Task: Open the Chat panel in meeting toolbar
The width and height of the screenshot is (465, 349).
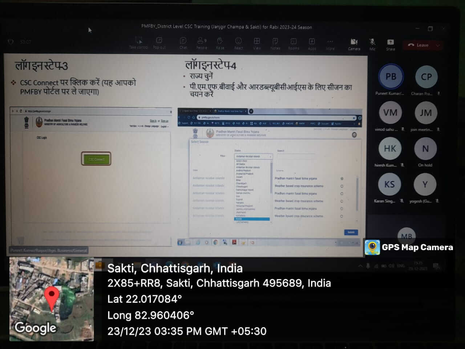Action: 183,43
